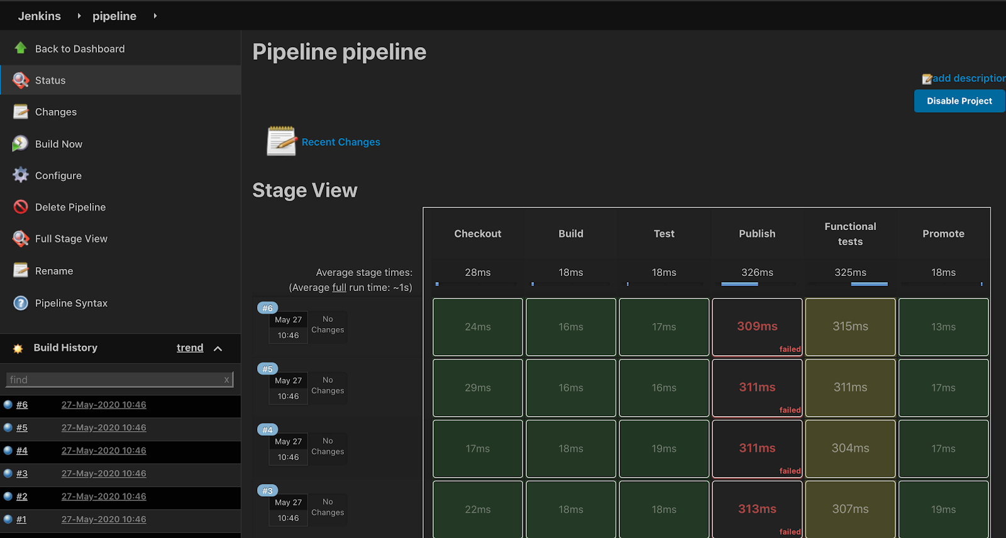1006x538 pixels.
Task: Click the blue status ball for build #2
Action: (8, 496)
